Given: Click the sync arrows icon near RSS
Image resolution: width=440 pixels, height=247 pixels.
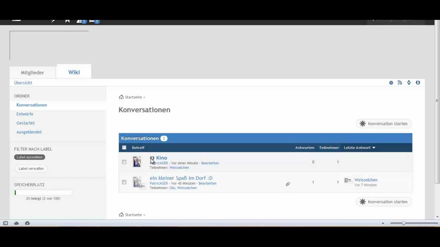Looking at the screenshot, I should pyautogui.click(x=409, y=83).
